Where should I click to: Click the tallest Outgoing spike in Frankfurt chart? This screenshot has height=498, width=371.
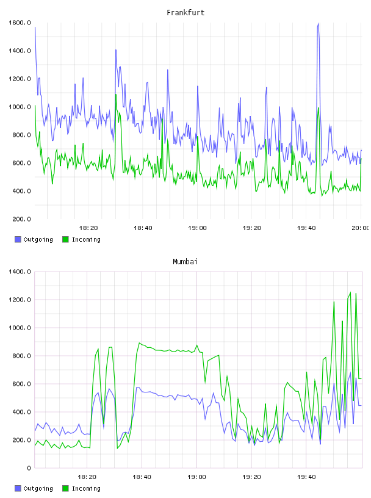point(318,24)
